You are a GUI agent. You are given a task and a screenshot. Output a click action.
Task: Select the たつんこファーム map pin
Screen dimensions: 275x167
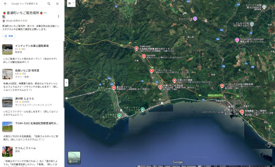[x=152, y=71]
